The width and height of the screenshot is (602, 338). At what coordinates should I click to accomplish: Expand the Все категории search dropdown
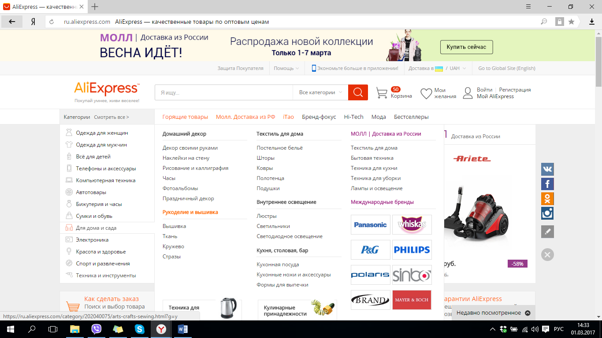pyautogui.click(x=320, y=92)
